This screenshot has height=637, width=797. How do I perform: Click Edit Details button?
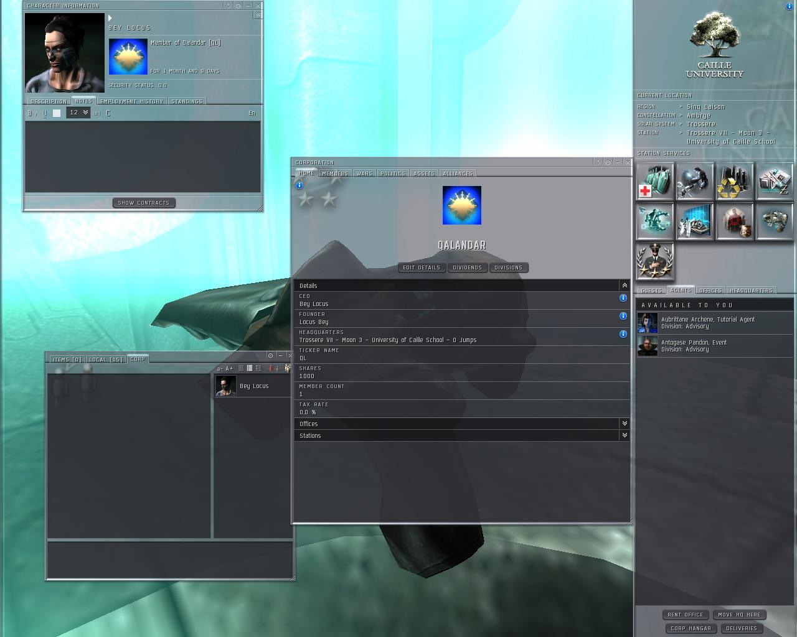[422, 267]
